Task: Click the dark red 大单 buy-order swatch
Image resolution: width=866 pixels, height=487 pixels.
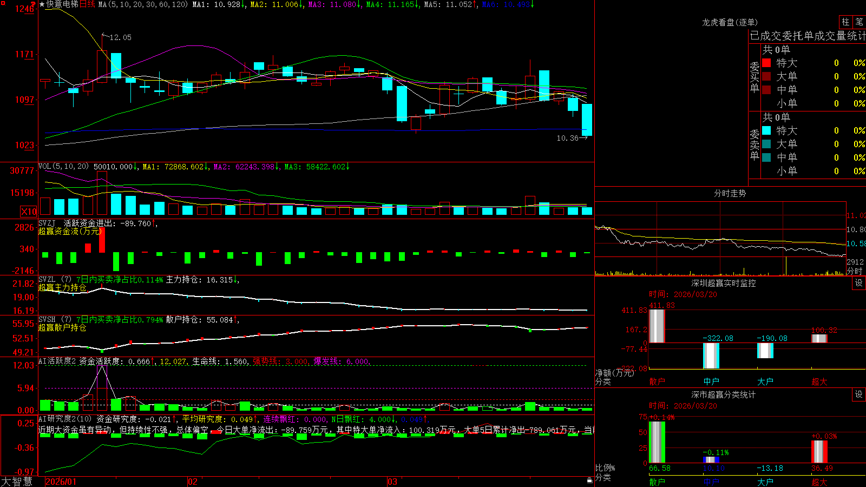Action: tap(766, 76)
